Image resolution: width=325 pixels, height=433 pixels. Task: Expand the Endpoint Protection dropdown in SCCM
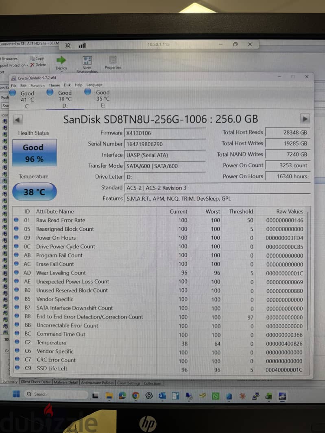click(27, 65)
